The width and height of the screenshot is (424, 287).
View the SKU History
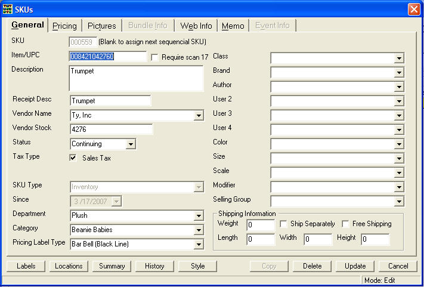pos(154,266)
